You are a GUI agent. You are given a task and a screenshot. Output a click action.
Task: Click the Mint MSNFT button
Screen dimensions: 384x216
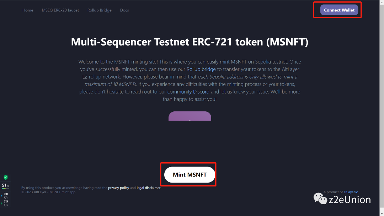pos(190,175)
